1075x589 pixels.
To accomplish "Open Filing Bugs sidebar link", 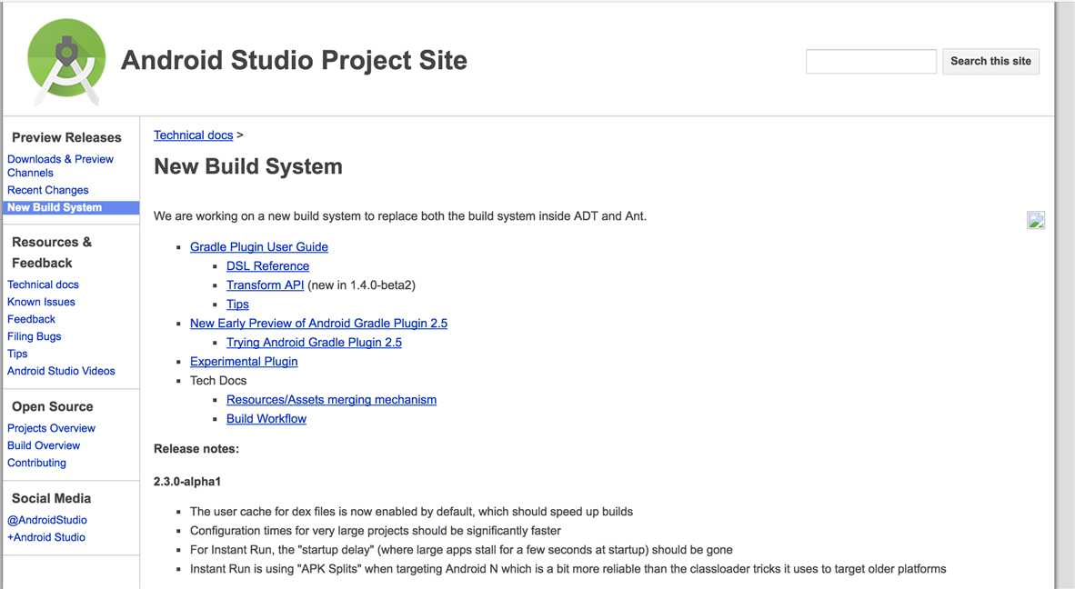I will [35, 336].
